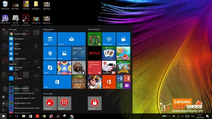The height and width of the screenshot is (119, 212).
Task: Select CPUID CPU-Z desktop shortcut
Action: (x=5, y=19)
